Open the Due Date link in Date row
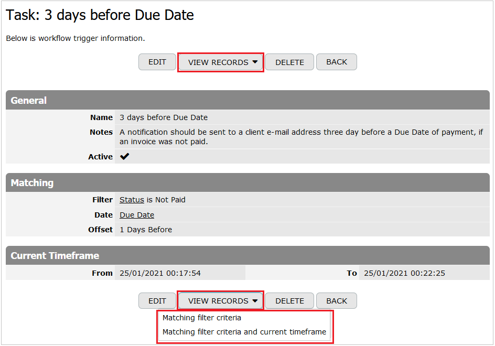495x346 pixels. [x=137, y=215]
